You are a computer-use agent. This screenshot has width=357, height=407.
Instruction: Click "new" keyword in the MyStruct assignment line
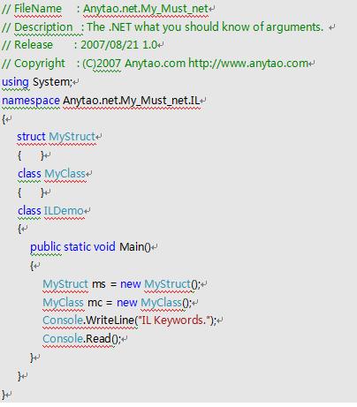point(131,284)
